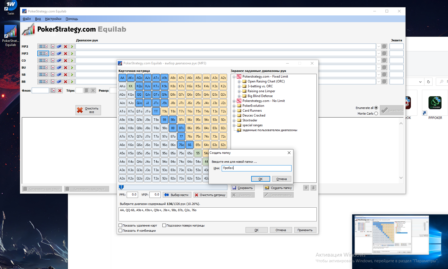448x269 pixels.
Task: Open MP2 hand range dropdown arrow
Action: tap(379, 47)
